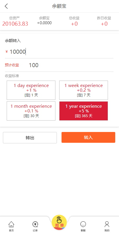
Task: Open the 我的 profile icon
Action: 107,226
